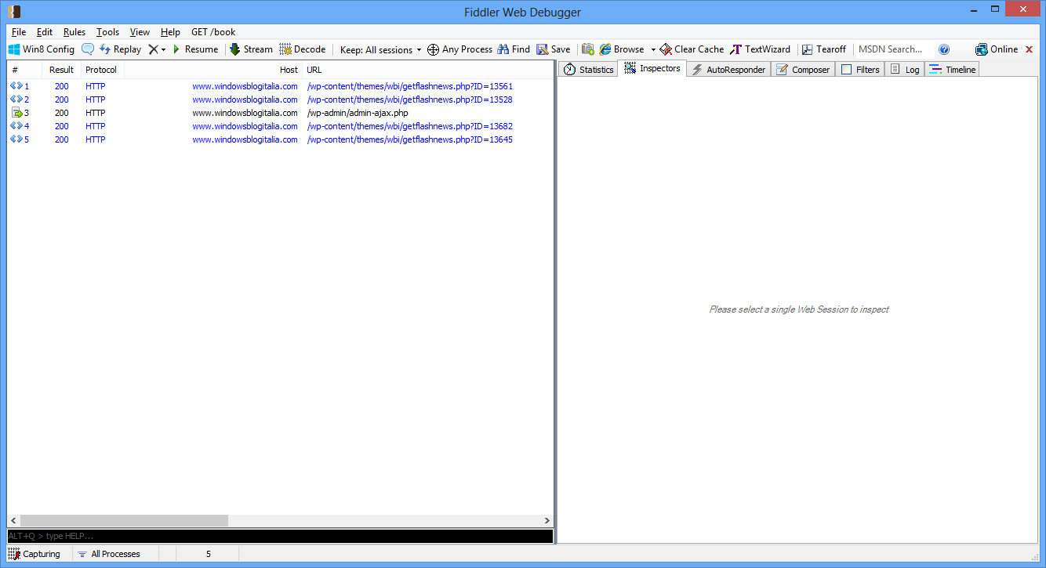Sort sessions by the # column
The width and height of the screenshot is (1046, 568).
24,70
